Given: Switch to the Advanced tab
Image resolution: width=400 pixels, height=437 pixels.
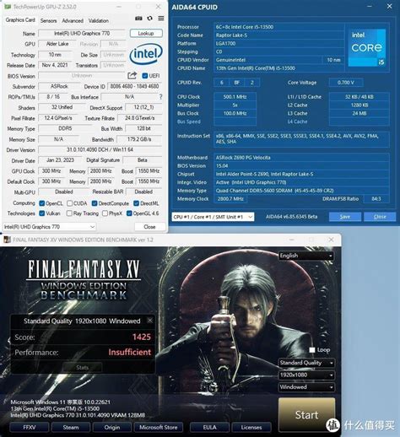Looking at the screenshot, I should pos(73,20).
